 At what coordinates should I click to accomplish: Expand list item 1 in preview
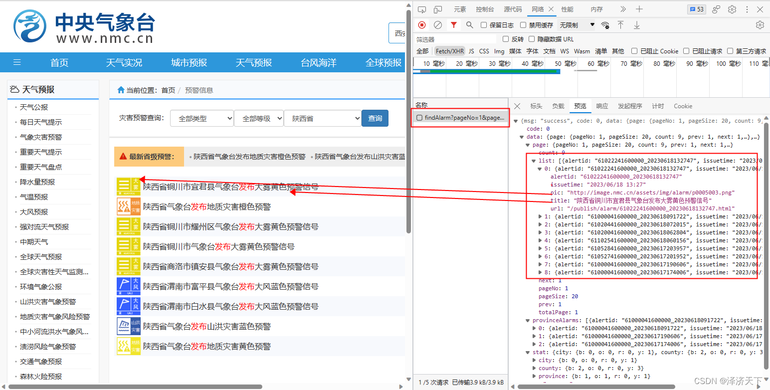pos(541,217)
